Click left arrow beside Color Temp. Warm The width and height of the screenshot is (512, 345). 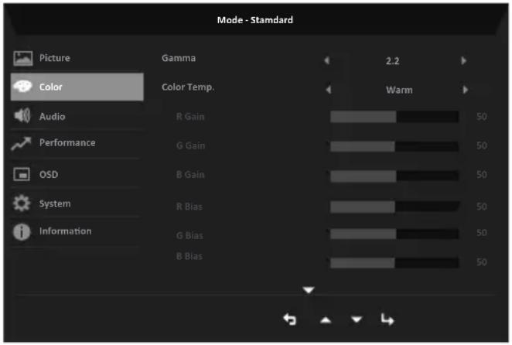(329, 90)
